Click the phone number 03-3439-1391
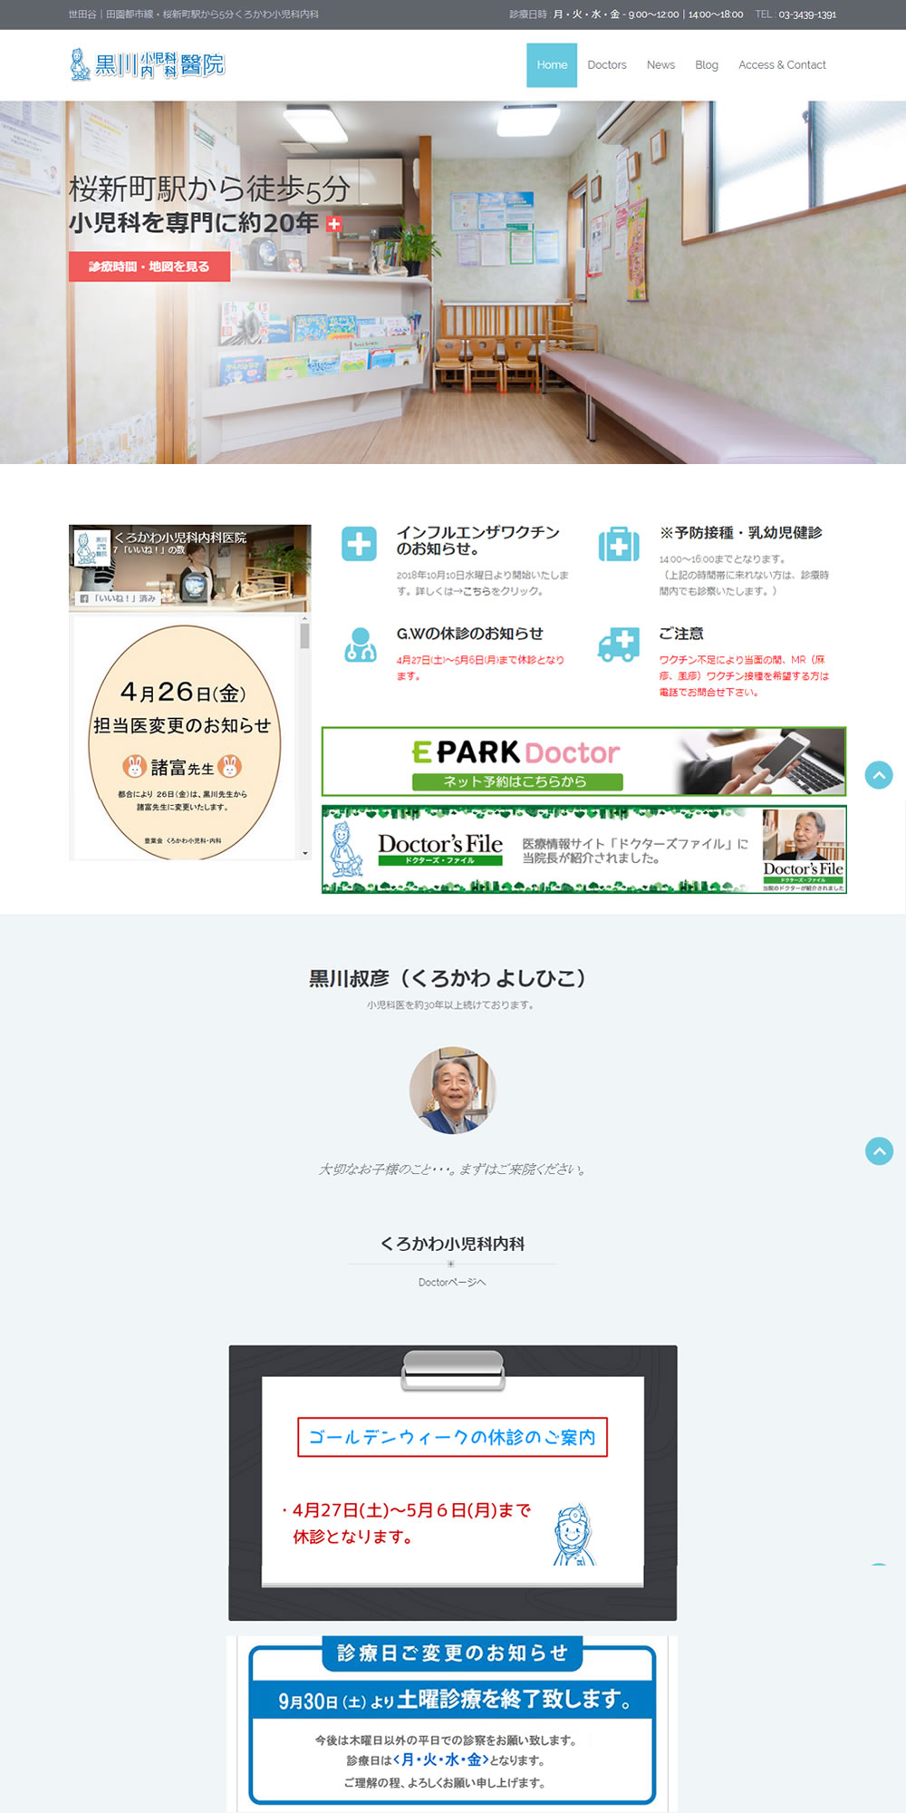Image resolution: width=906 pixels, height=1813 pixels. click(x=807, y=15)
